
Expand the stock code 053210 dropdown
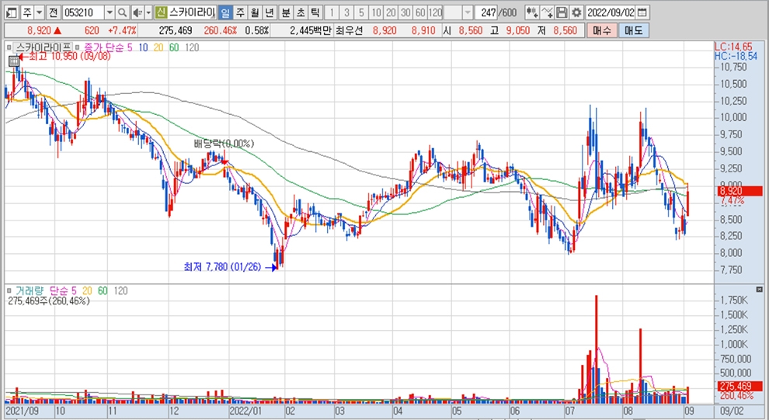click(109, 12)
